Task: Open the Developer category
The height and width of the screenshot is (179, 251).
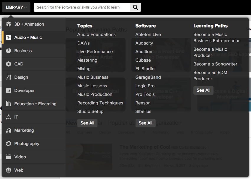Action: [x=34, y=91]
